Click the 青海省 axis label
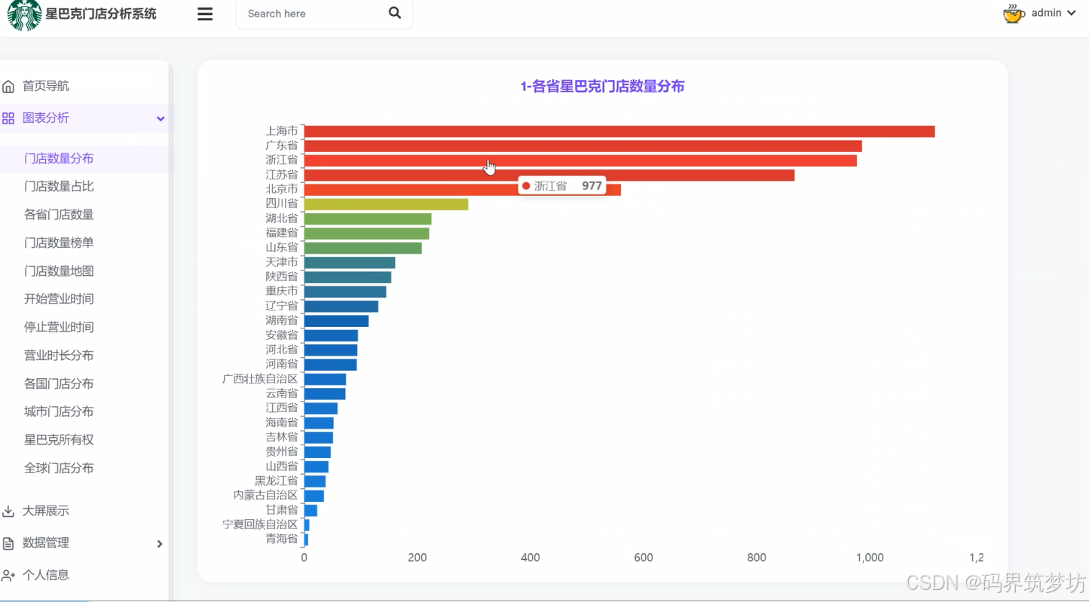The width and height of the screenshot is (1089, 602). [282, 539]
